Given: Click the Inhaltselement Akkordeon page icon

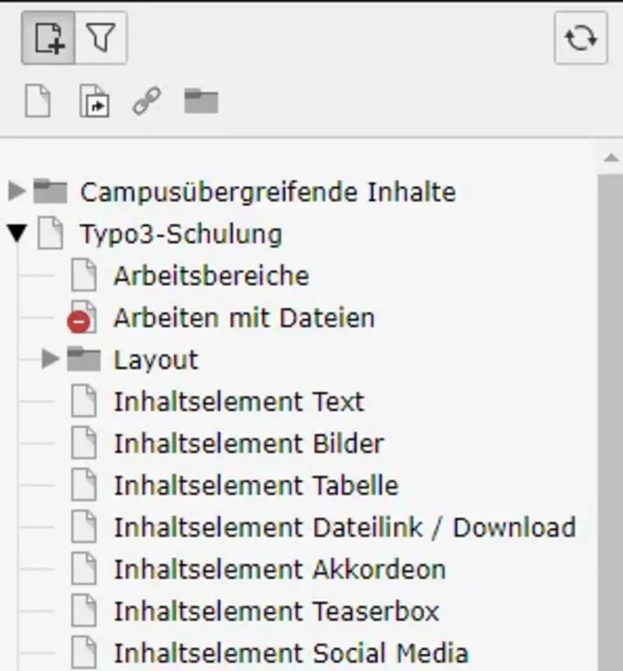Looking at the screenshot, I should pos(84,569).
